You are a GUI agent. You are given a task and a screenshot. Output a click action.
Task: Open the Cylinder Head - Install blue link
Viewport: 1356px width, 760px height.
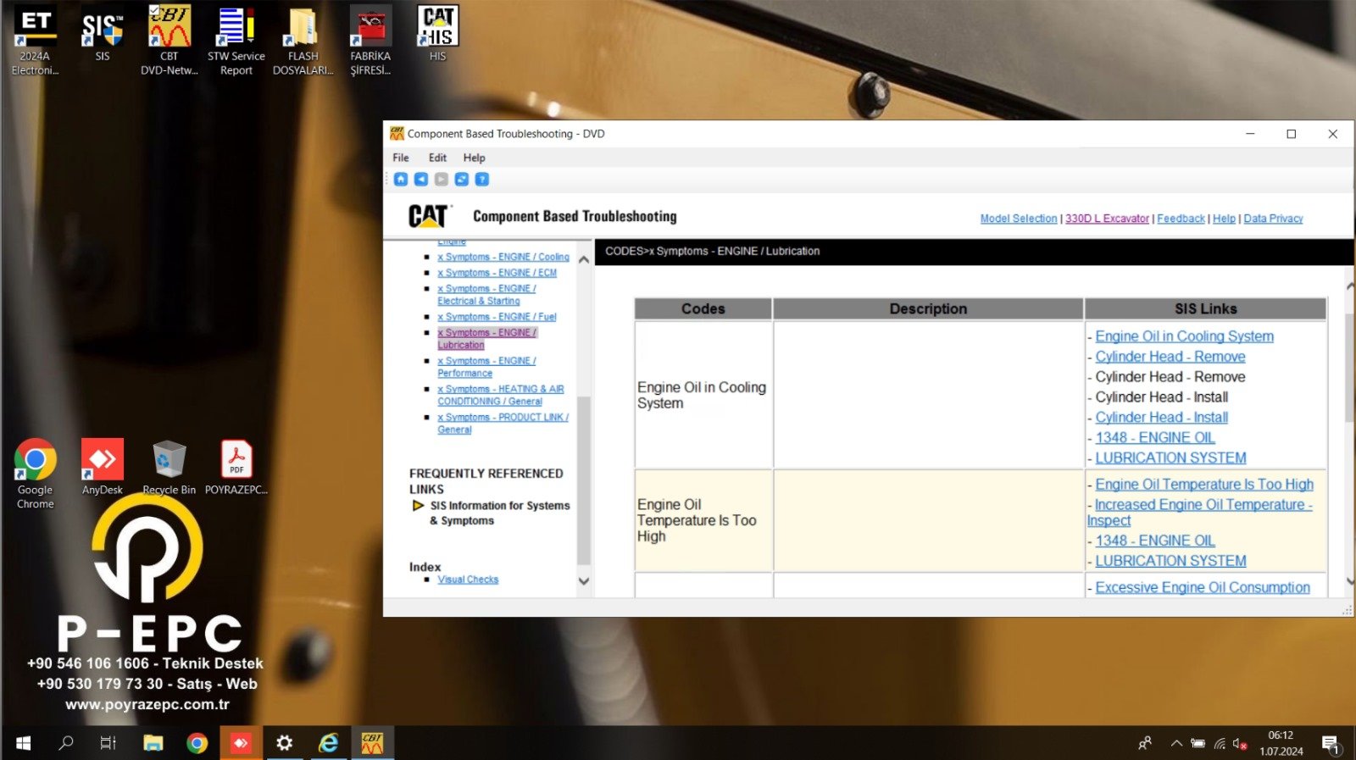[x=1161, y=418]
